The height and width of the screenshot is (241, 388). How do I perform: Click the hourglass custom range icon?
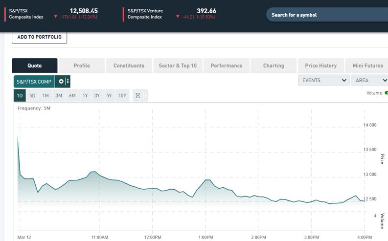pos(138,95)
